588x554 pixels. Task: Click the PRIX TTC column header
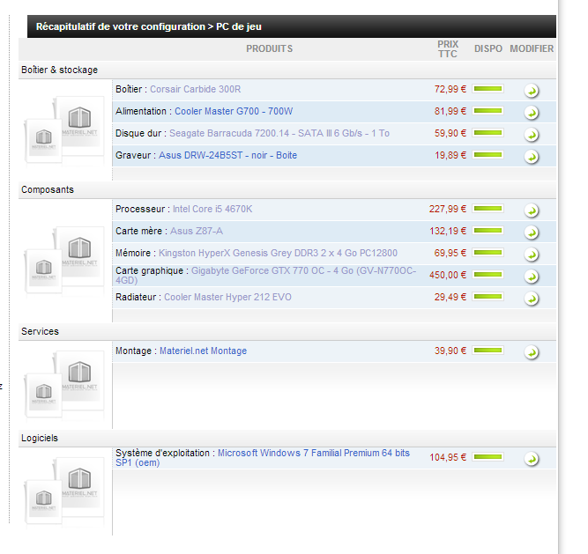(x=448, y=49)
